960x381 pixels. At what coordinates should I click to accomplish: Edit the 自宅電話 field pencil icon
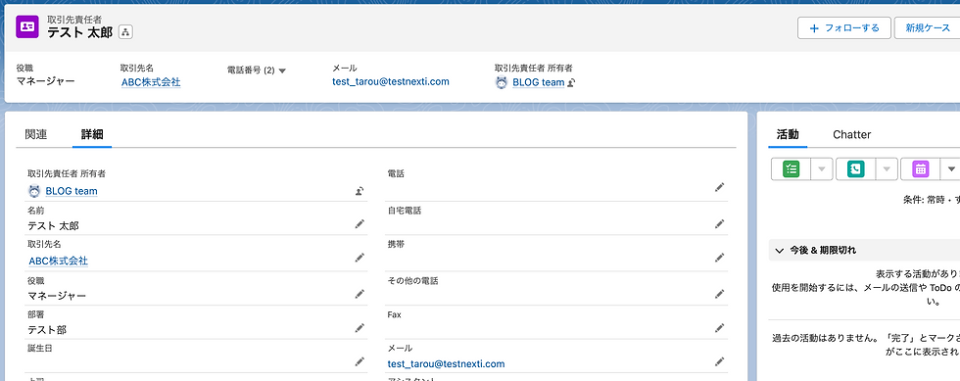point(719,225)
